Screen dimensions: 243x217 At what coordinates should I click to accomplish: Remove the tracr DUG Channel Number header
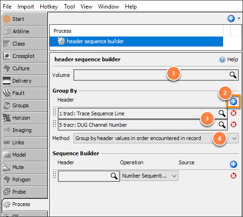234,124
